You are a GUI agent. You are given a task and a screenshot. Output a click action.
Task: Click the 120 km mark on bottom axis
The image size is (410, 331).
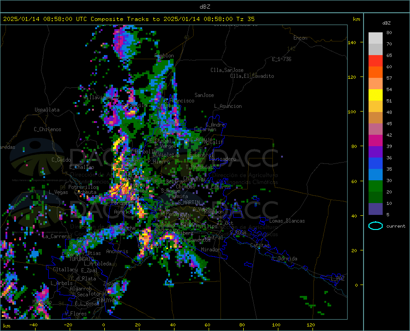(x=311, y=325)
